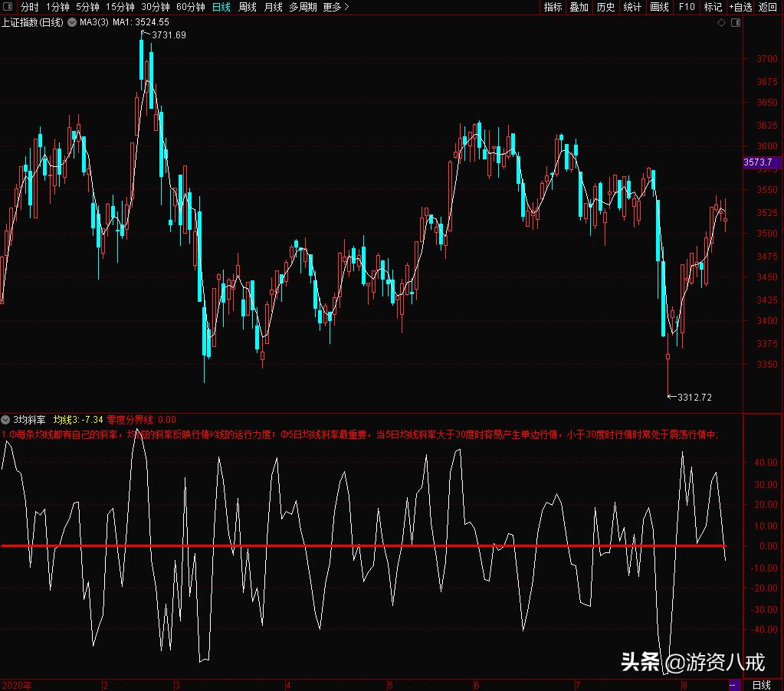The image size is (784, 691).
Task: Click the 日线 label at bottom-right
Action: 762,686
